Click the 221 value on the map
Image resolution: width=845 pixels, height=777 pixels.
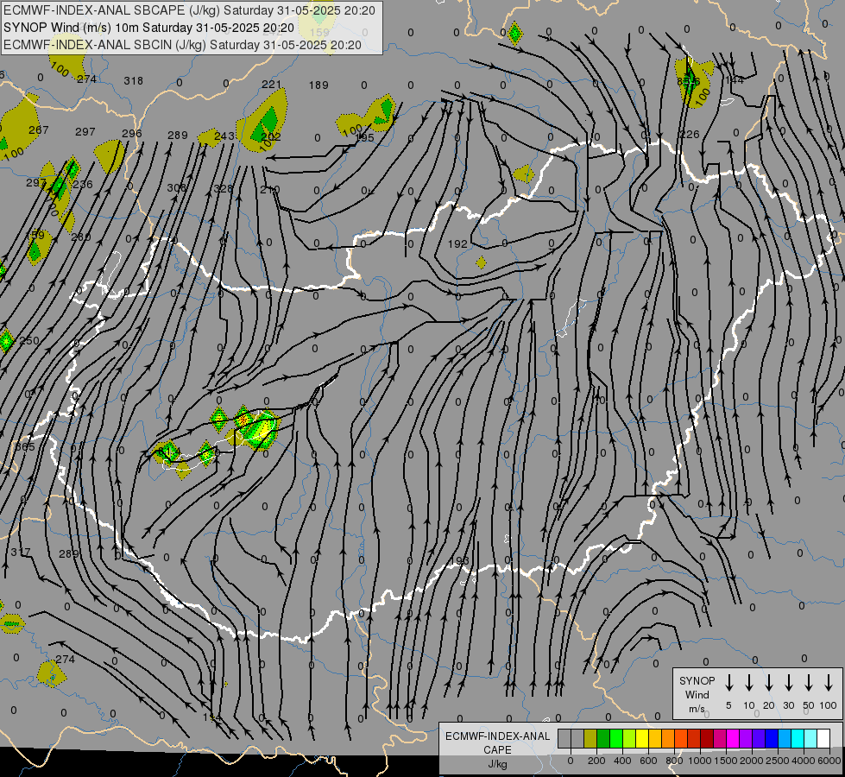click(x=272, y=84)
